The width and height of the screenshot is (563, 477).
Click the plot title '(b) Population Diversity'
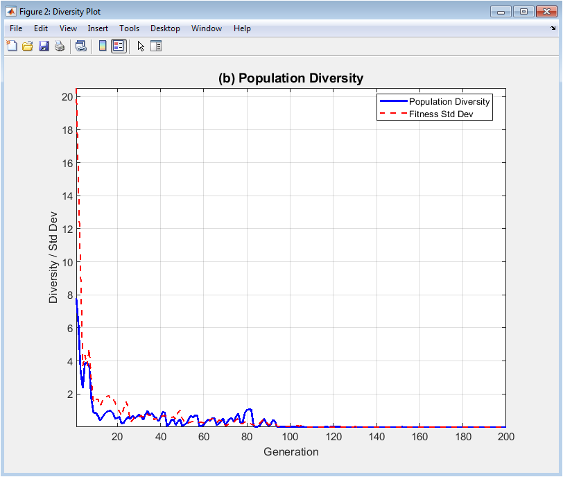pyautogui.click(x=291, y=78)
